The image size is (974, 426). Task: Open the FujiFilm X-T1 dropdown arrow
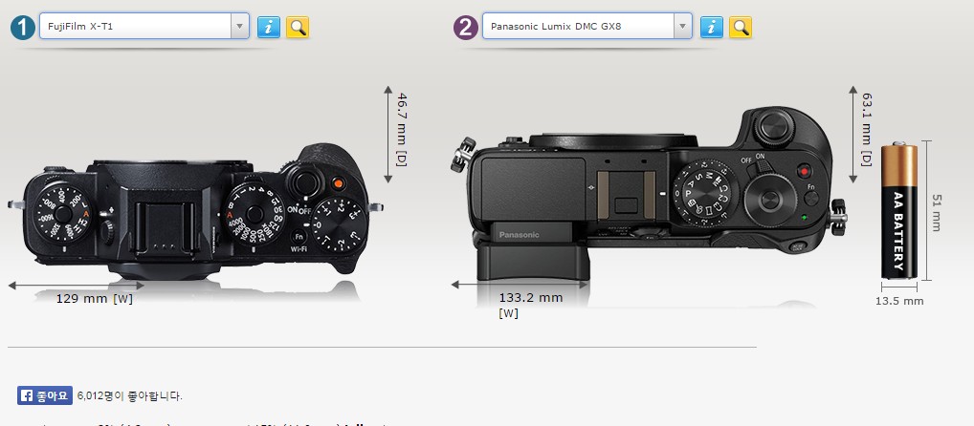click(240, 27)
